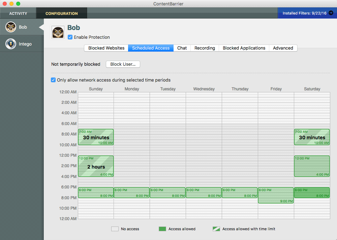The width and height of the screenshot is (337, 240).
Task: Click the Bob heading name
Action: point(74,28)
